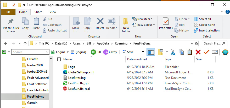Select the GlobalSettings.xml file
230x108 pixels.
81,72
